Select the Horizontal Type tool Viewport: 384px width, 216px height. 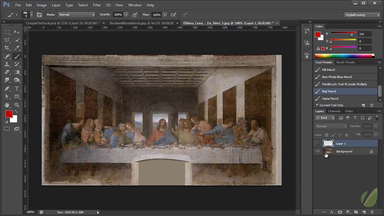(17, 88)
